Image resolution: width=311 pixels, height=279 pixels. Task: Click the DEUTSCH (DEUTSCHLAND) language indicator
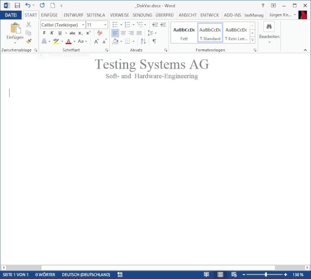coord(86,274)
